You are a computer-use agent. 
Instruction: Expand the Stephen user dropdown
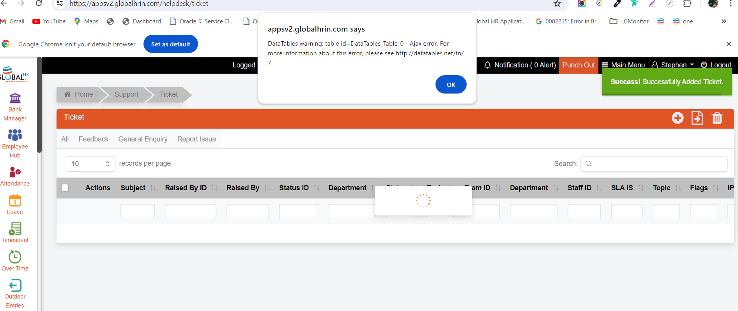coord(673,65)
